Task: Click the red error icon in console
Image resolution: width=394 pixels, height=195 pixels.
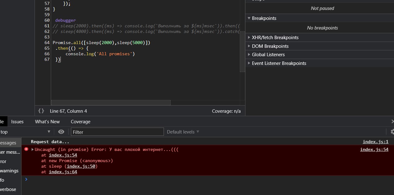Action: pos(26,149)
